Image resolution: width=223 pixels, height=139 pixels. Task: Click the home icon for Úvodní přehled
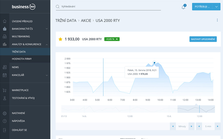point(5,21)
